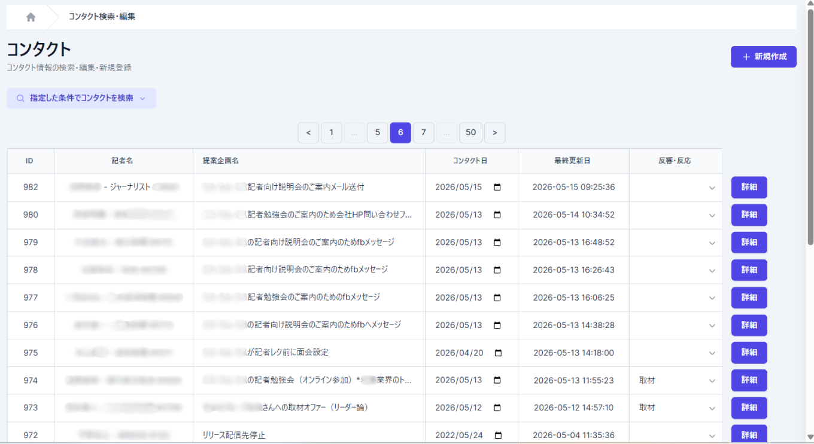
Task: Click the cell with ID 975
Action: [x=31, y=353]
